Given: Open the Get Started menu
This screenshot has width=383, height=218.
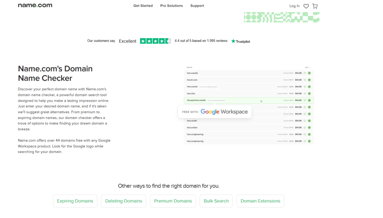Looking at the screenshot, I should click(143, 6).
